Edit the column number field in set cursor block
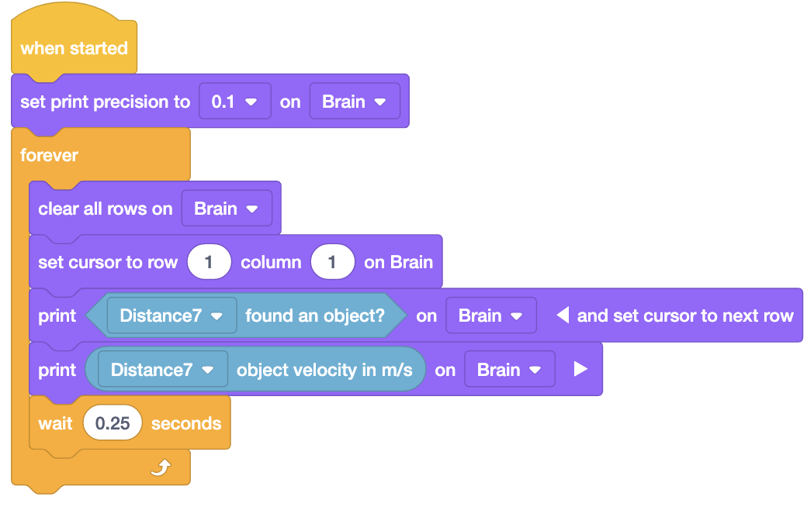The width and height of the screenshot is (807, 507). (333, 262)
